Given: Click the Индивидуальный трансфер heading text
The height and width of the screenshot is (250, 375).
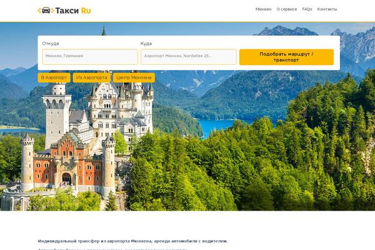Looking at the screenshot, I should tap(132, 241).
